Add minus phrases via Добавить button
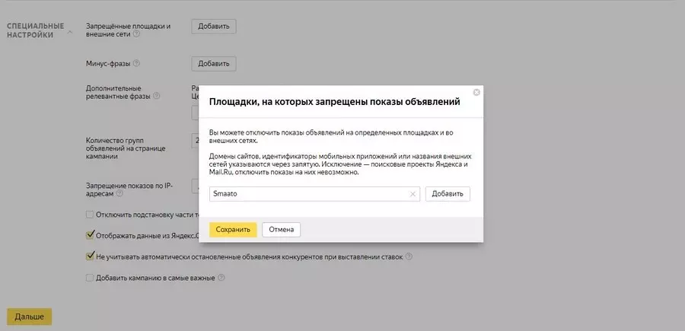This screenshot has width=685, height=331. 214,64
